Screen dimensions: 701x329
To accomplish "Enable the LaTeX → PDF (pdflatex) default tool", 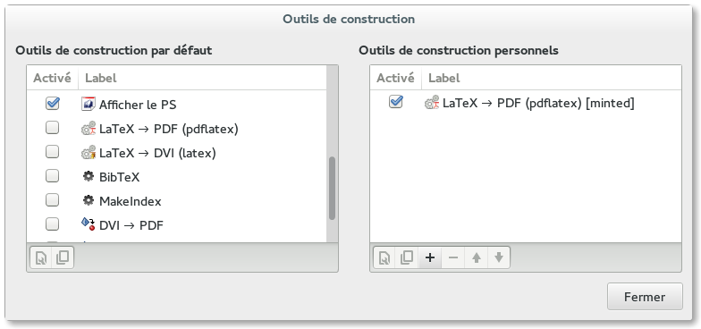I will tap(52, 128).
